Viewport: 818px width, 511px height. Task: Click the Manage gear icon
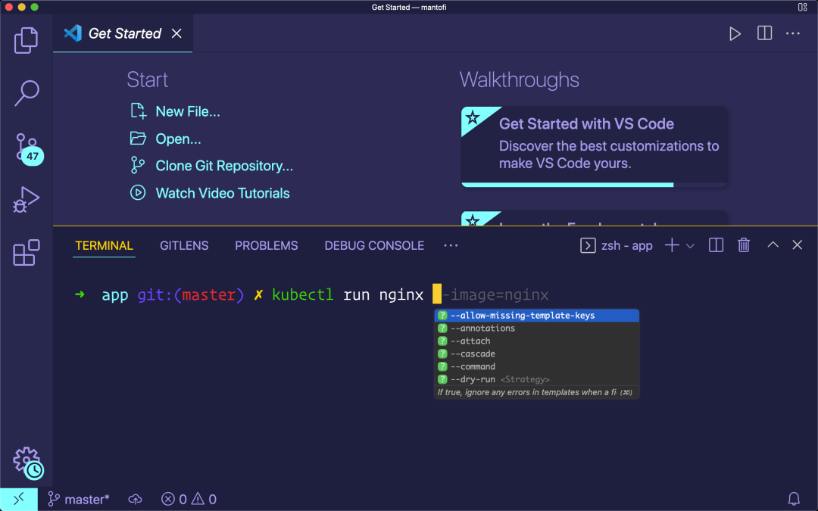coord(27,460)
